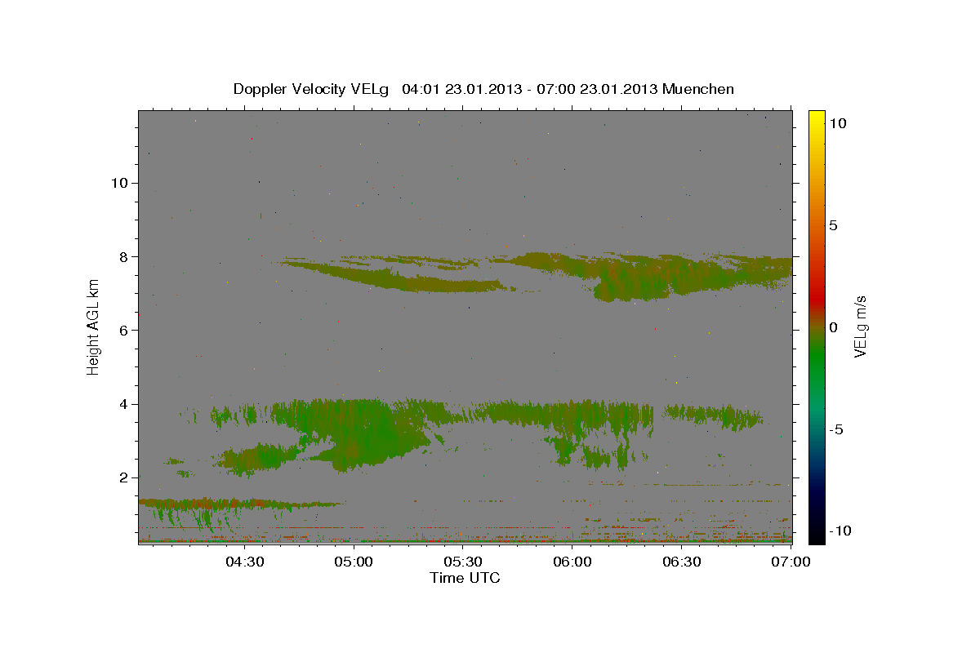Click the 06:30 time tick label
The width and height of the screenshot is (980, 653).
pos(682,562)
